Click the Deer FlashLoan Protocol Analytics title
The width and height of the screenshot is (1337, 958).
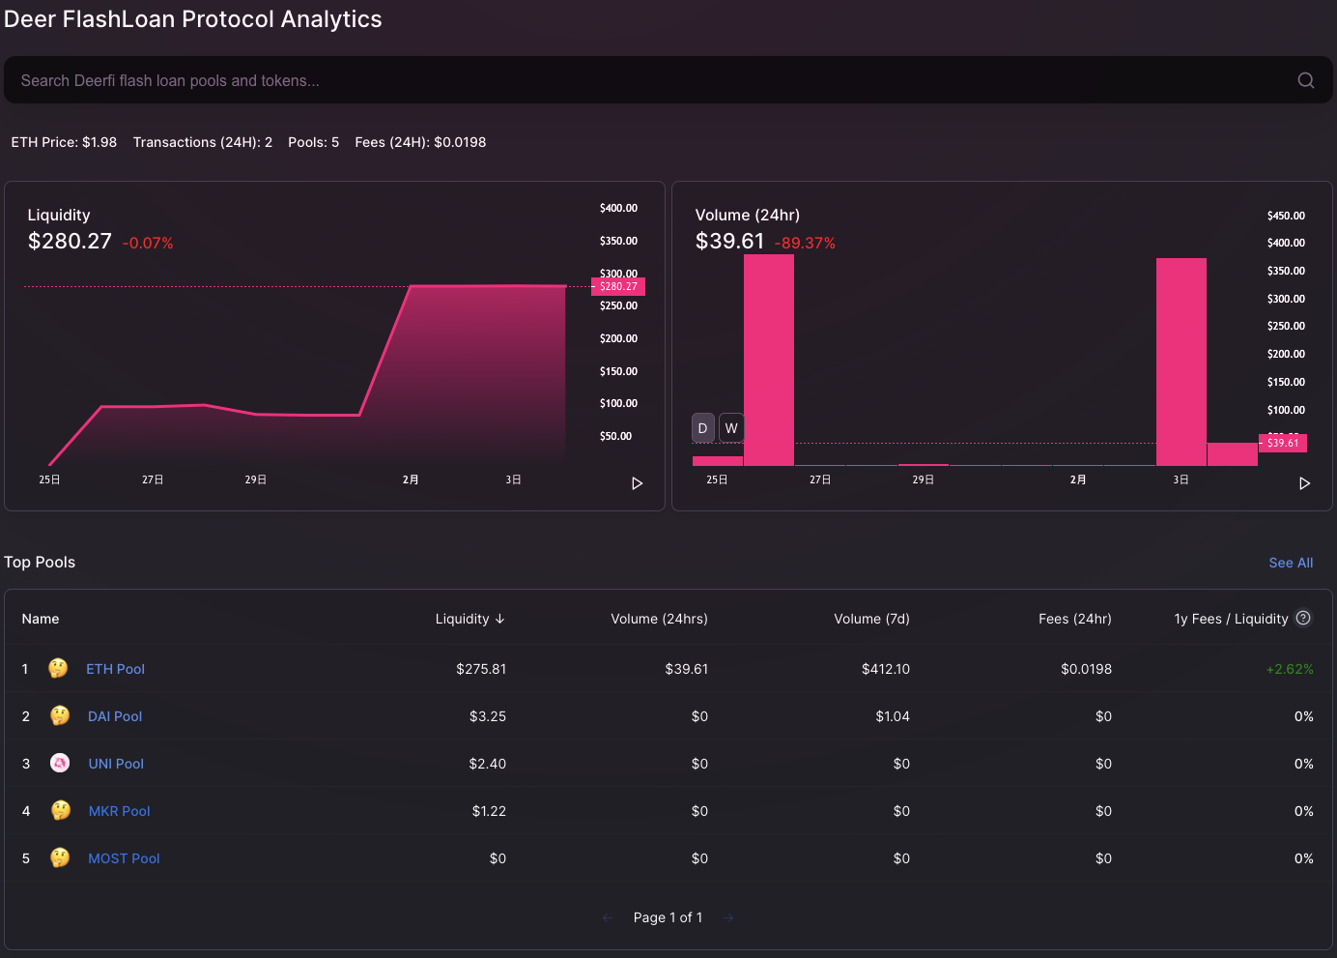point(193,19)
